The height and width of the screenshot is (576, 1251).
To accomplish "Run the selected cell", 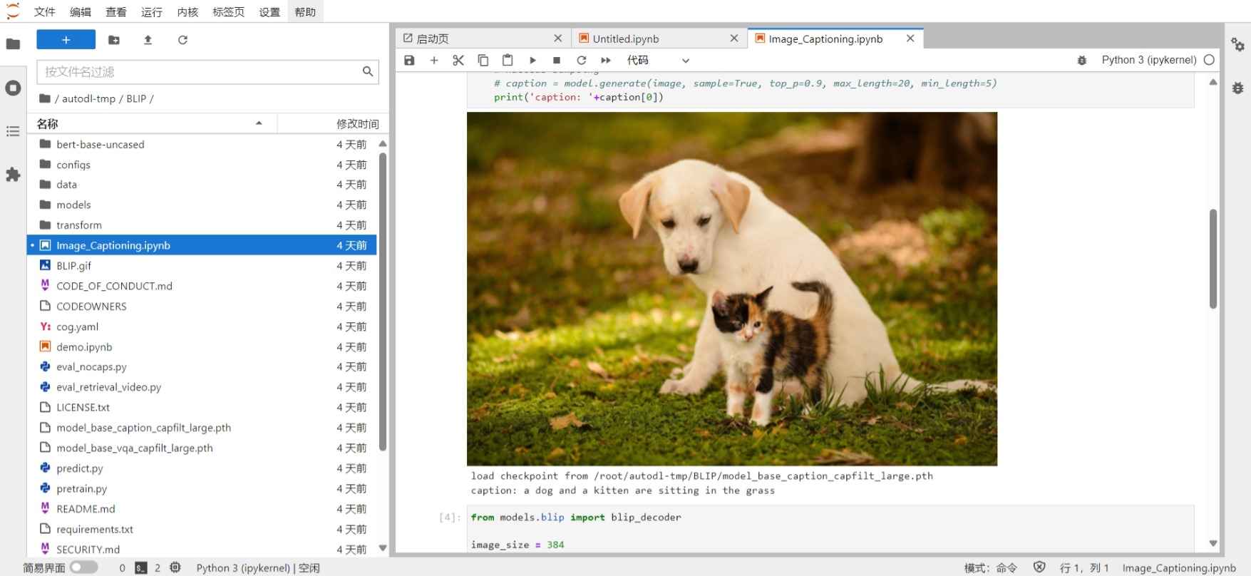I will tap(532, 61).
